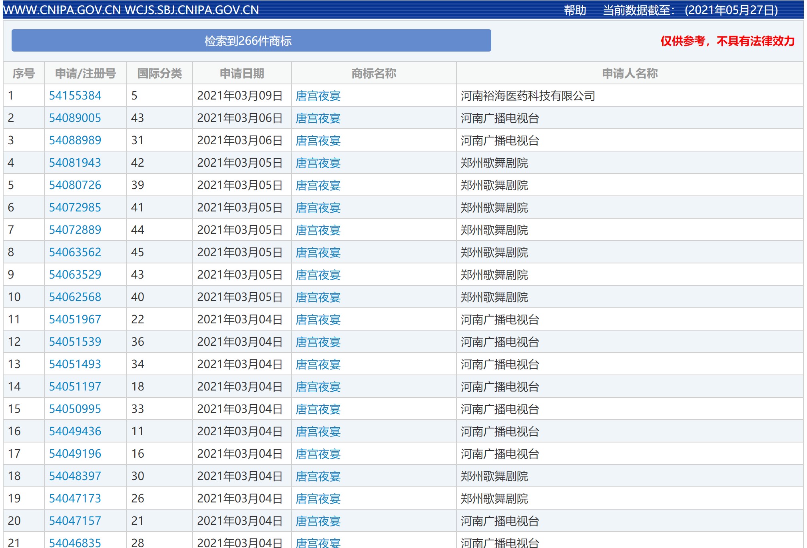Click the 检索到266件商标 results banner

click(251, 40)
